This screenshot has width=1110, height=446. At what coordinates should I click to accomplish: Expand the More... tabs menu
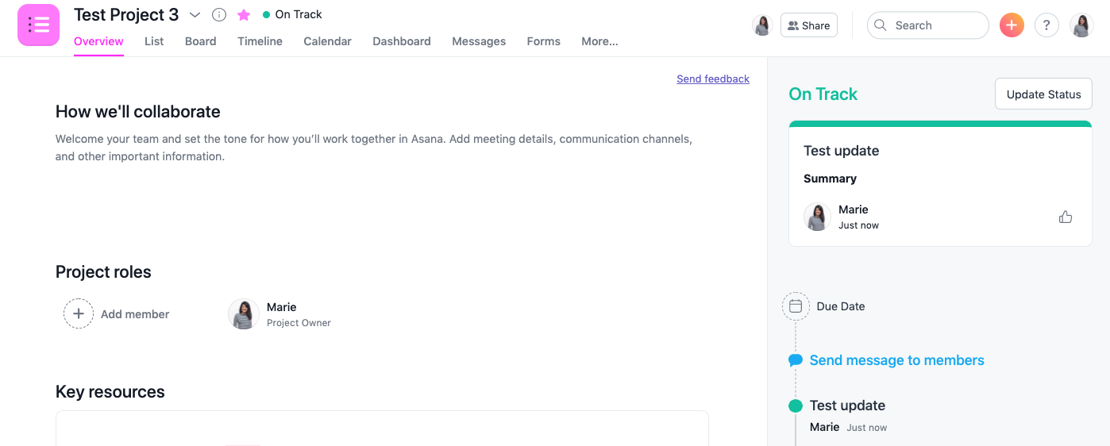pyautogui.click(x=599, y=41)
